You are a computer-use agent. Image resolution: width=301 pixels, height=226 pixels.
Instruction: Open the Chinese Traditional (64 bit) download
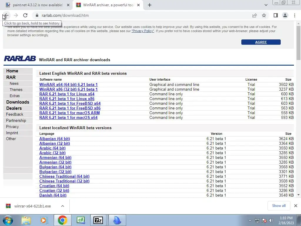tap(64, 177)
